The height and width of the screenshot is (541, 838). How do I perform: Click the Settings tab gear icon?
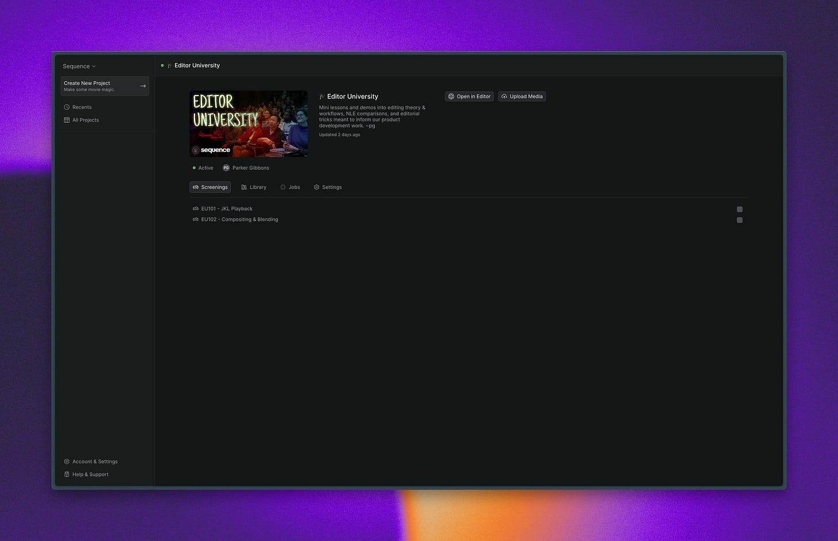coord(317,187)
